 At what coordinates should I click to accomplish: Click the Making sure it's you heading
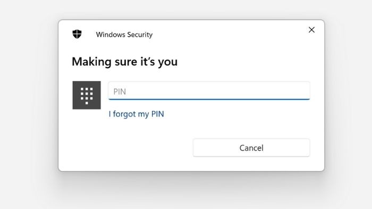click(x=124, y=62)
